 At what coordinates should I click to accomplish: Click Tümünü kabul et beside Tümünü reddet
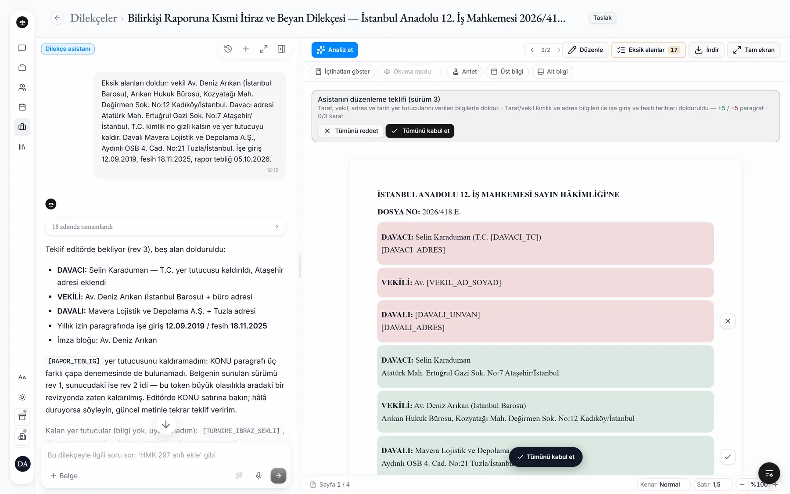[420, 131]
